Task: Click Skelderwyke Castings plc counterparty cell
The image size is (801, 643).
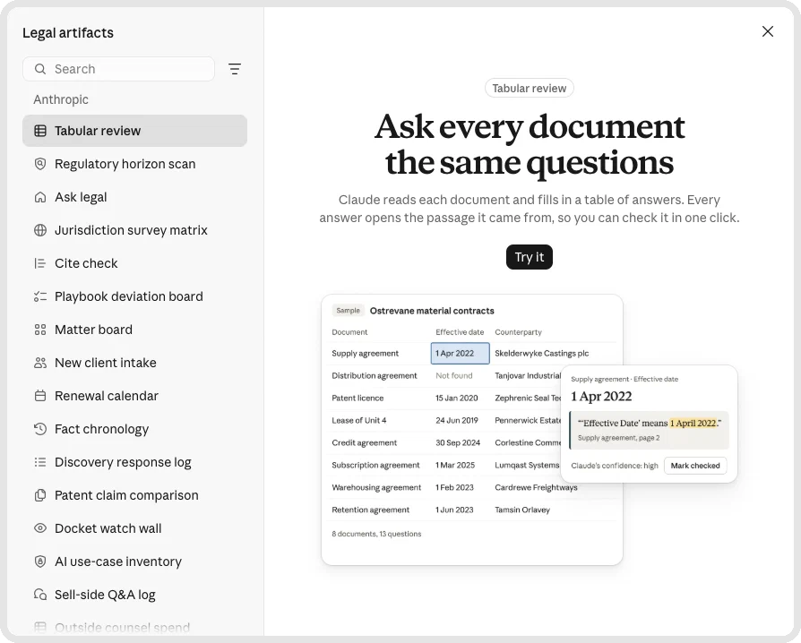Action: click(x=541, y=354)
